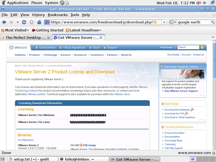216x162 pixels.
Task: Click the VMware logo
Action: pyautogui.click(x=18, y=48)
